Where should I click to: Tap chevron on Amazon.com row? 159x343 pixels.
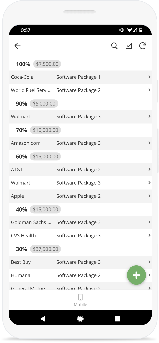(x=149, y=143)
